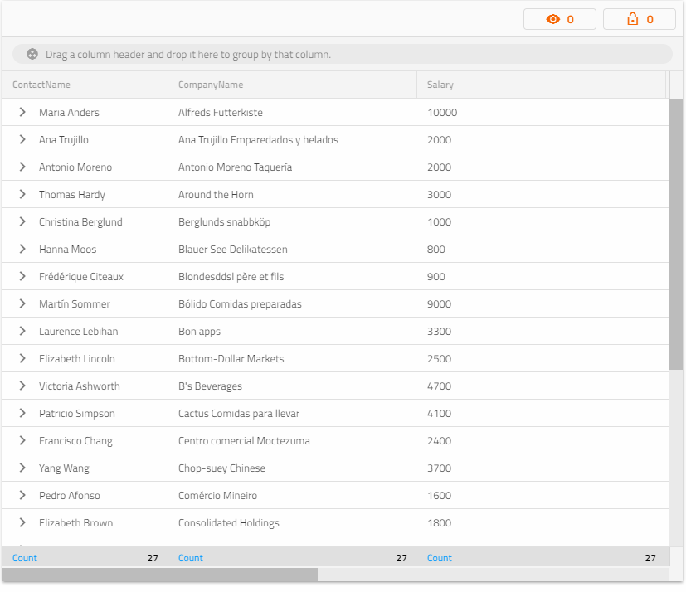This screenshot has width=686, height=592.
Task: Open the hidden columns eye button
Action: pos(560,19)
